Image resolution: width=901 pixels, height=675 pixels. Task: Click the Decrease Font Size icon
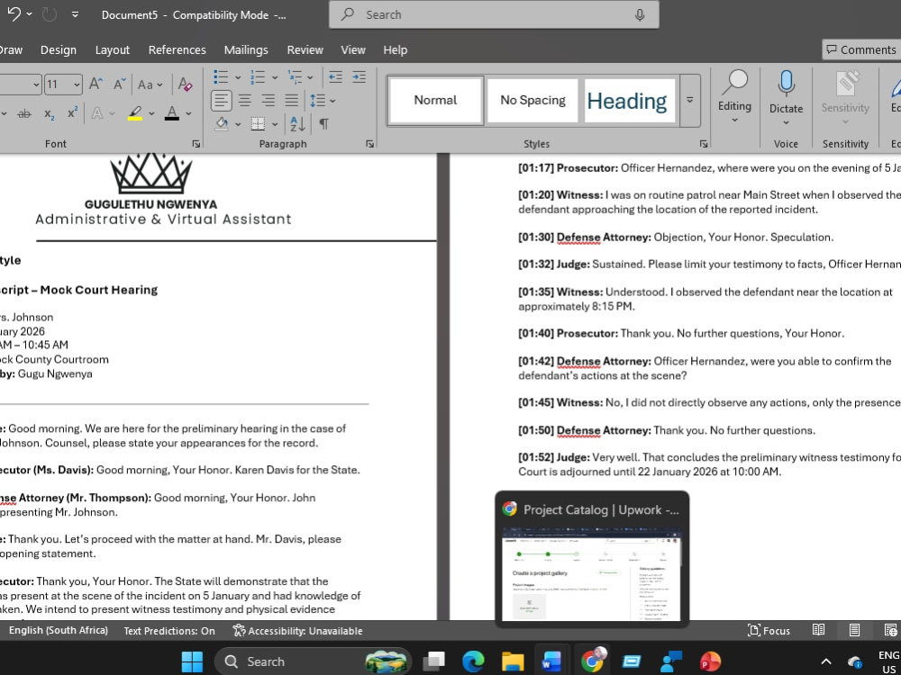point(120,85)
